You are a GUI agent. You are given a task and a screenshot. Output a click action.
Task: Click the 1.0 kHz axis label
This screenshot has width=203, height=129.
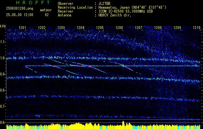[3, 58]
